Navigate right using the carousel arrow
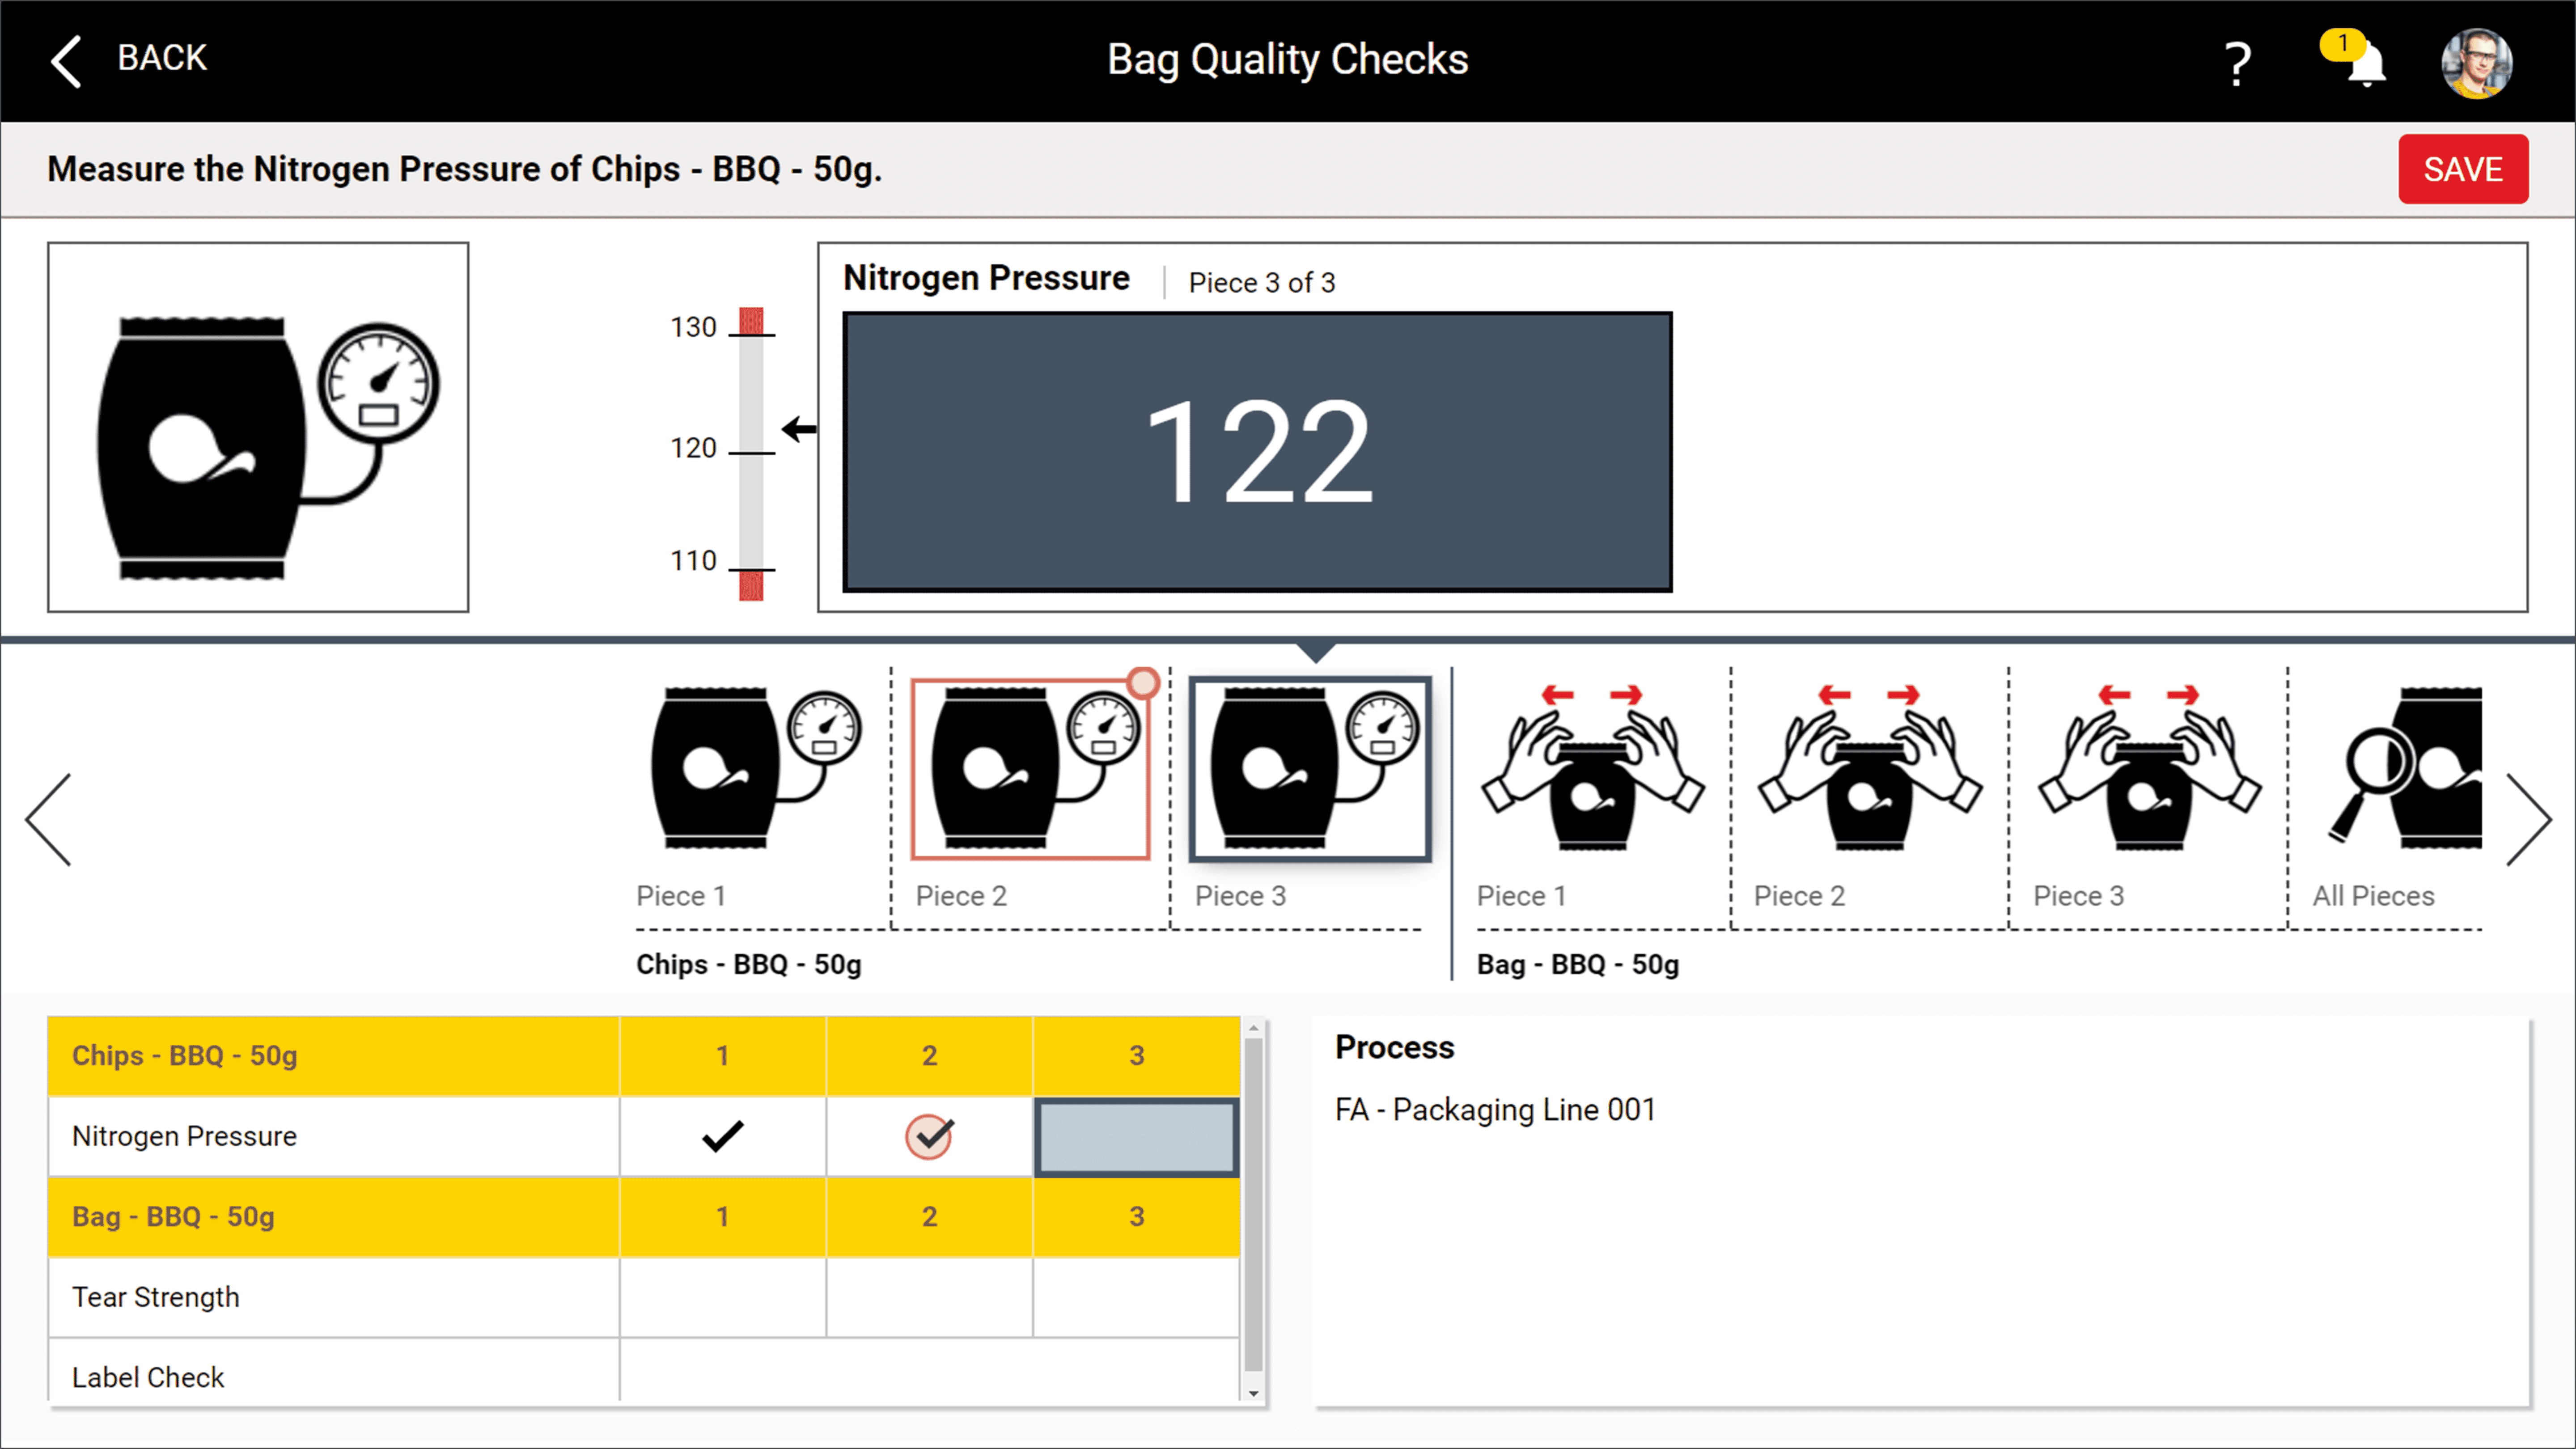The width and height of the screenshot is (2576, 1449). click(x=2531, y=818)
